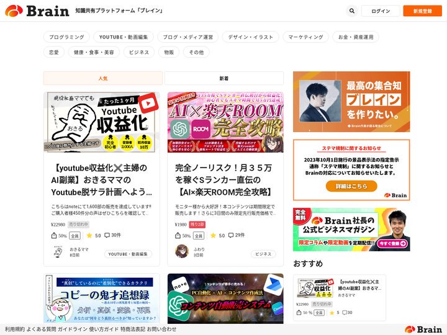Click the 新規登録 button

click(x=423, y=11)
